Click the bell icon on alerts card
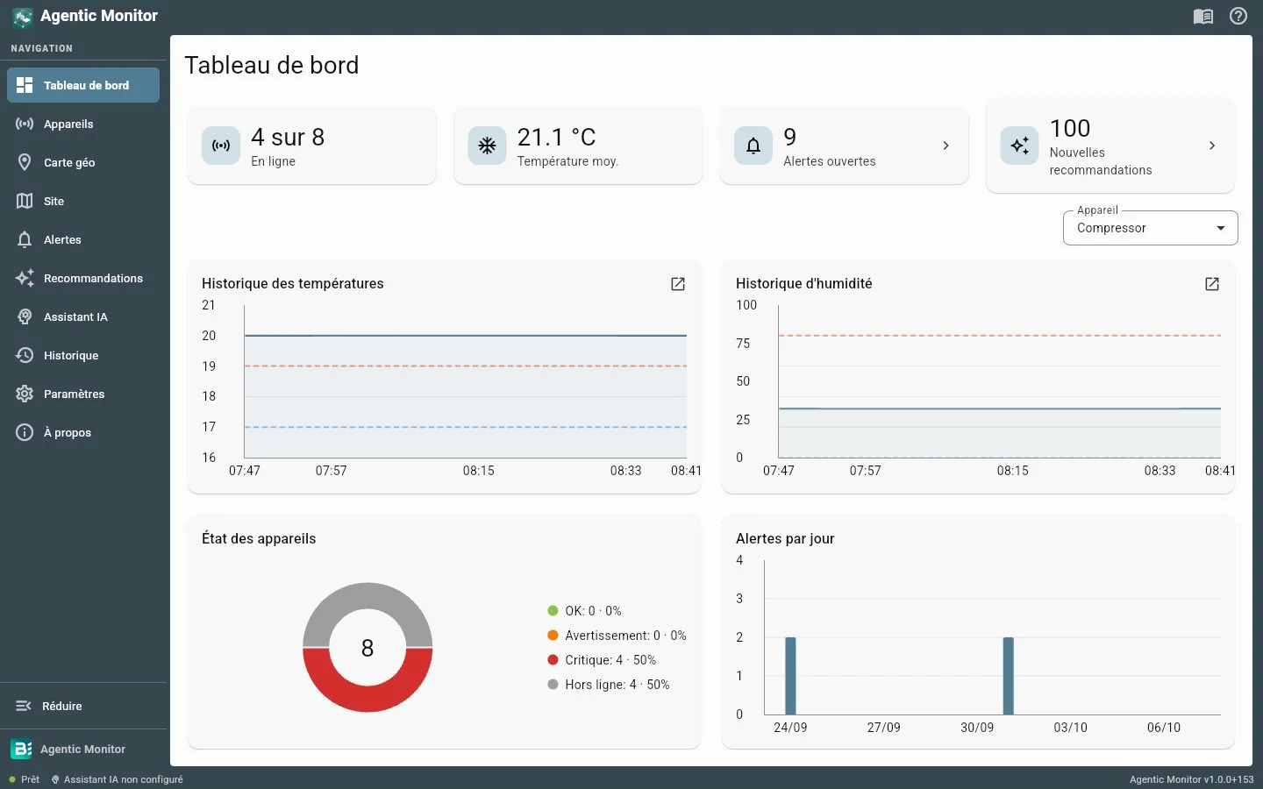The height and width of the screenshot is (789, 1263). point(753,146)
